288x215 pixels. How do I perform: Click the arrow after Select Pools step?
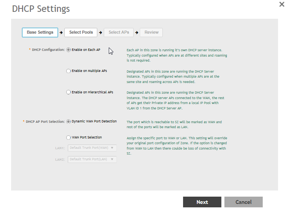click(100, 33)
